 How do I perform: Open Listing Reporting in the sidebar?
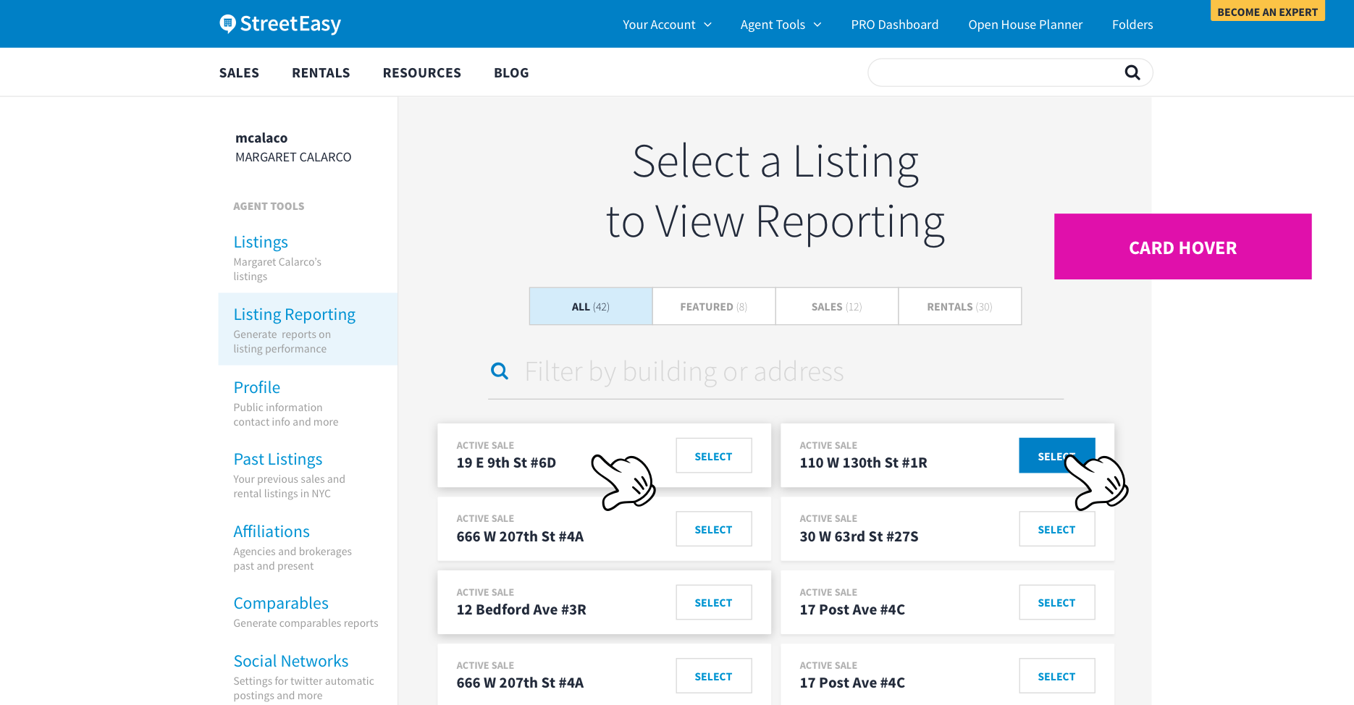[294, 314]
